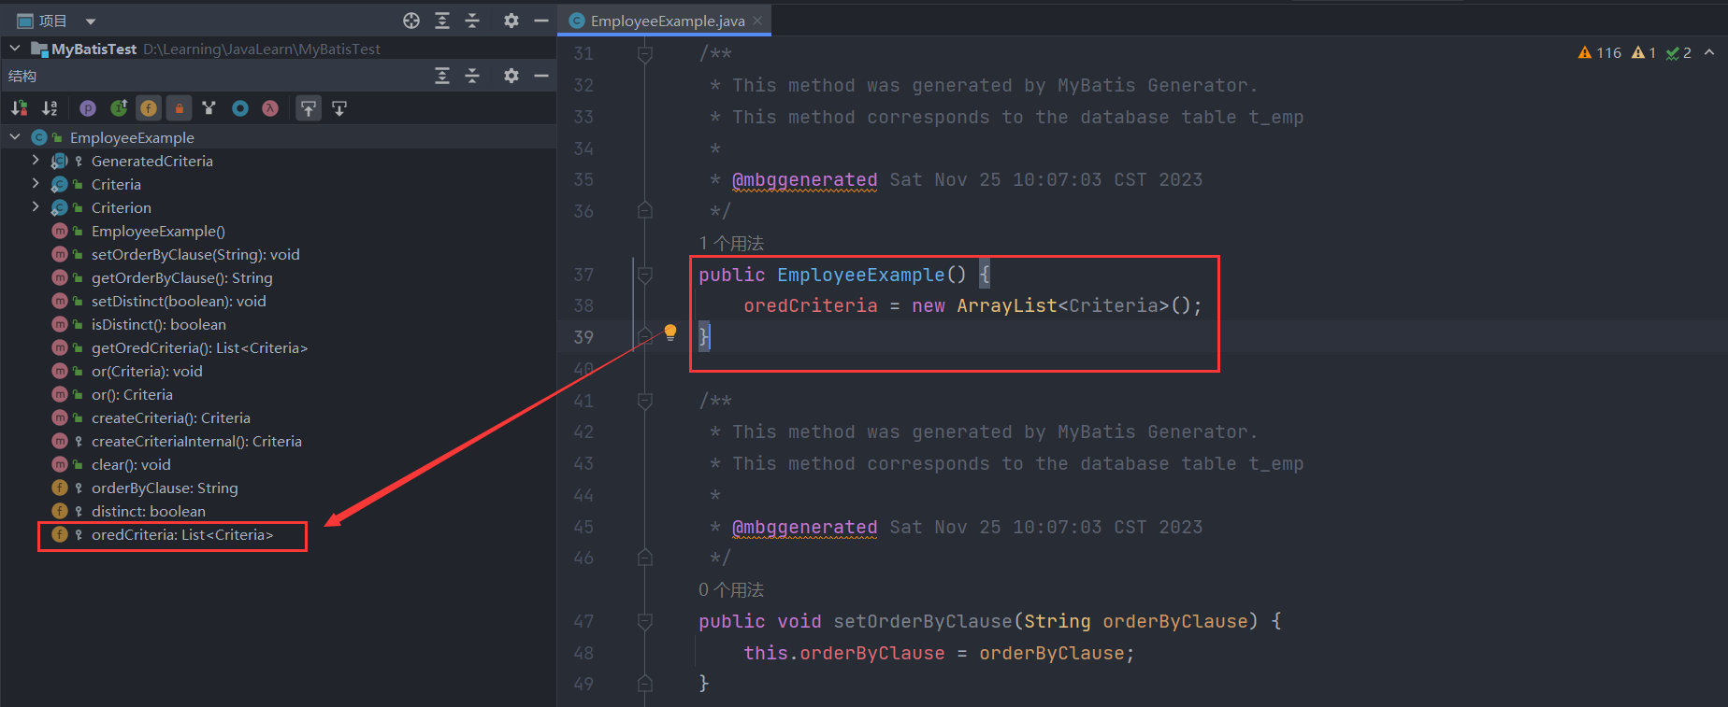
Task: Select MyBatisTest project folder row
Action: 279,49
